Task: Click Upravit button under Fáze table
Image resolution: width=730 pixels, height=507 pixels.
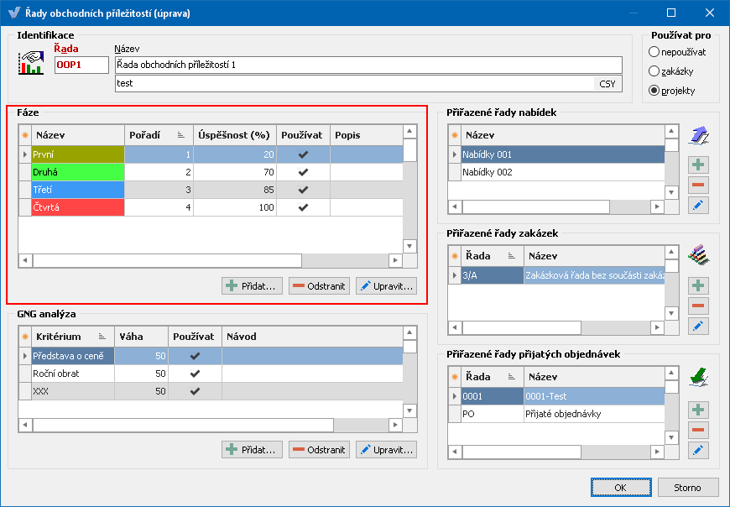Action: click(x=386, y=286)
